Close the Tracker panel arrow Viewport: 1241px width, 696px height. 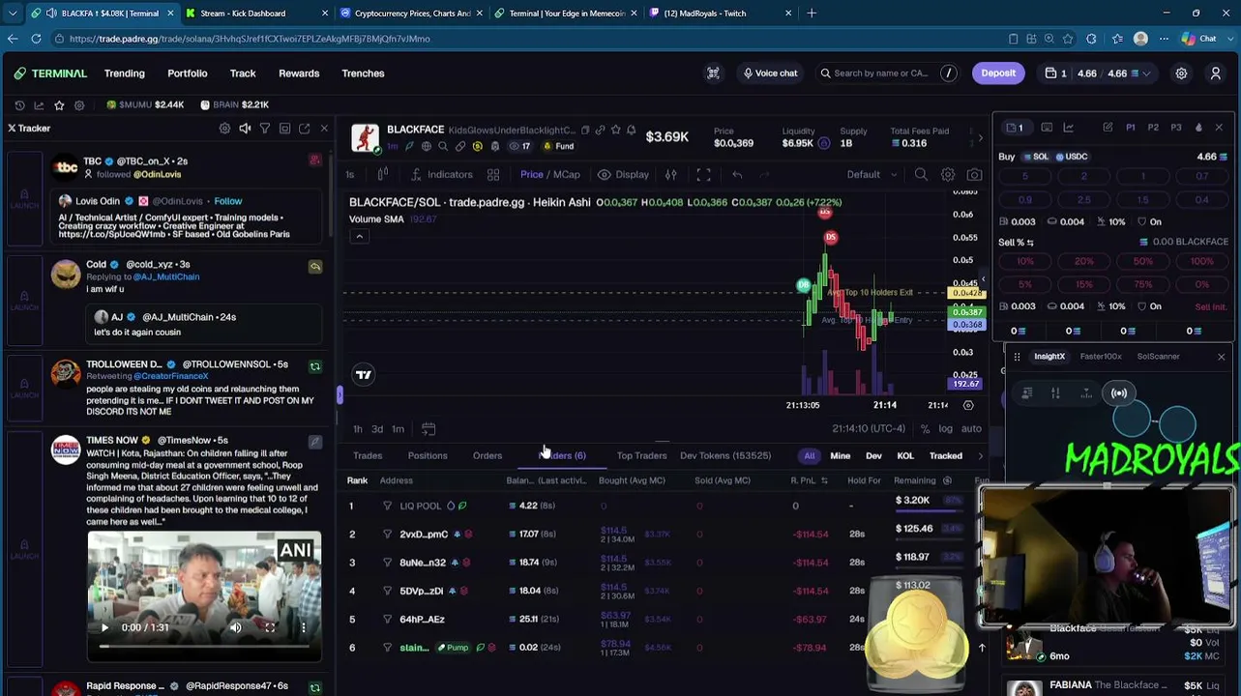pos(324,129)
